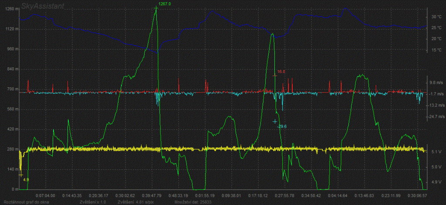The height and width of the screenshot is (205, 446).
Task: Click the 'Množství dat: 25833' data count
Action: [x=190, y=202]
